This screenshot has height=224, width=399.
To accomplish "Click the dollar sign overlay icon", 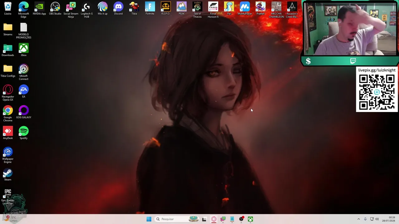I will (308, 61).
